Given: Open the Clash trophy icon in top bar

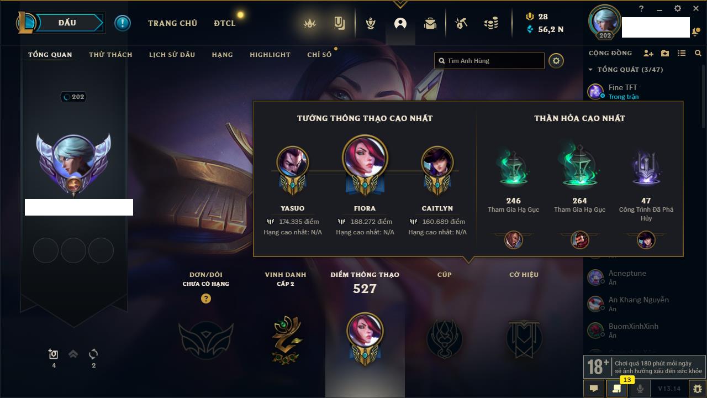Looking at the screenshot, I should [x=371, y=23].
